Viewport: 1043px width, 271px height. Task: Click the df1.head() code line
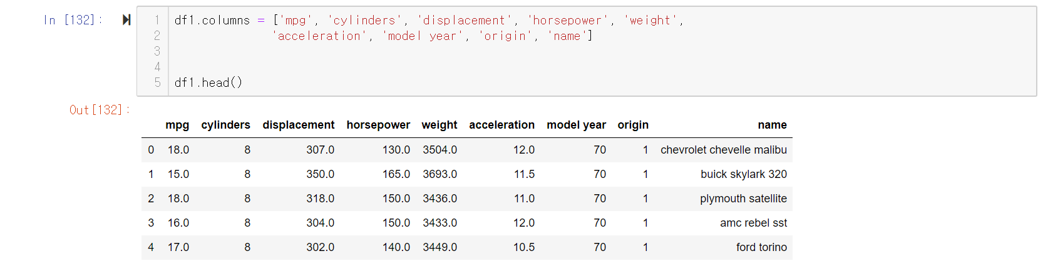[208, 82]
